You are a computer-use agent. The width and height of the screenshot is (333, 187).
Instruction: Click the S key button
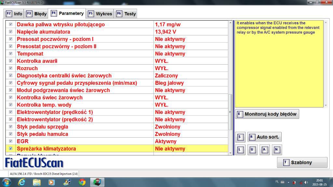(x=240, y=137)
